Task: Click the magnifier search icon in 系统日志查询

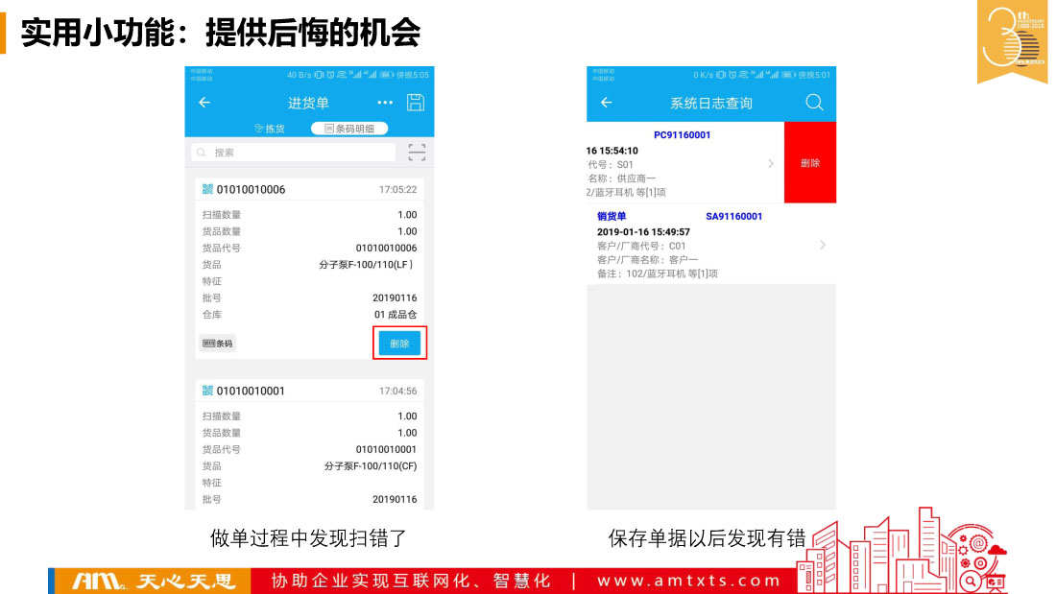Action: pos(814,103)
